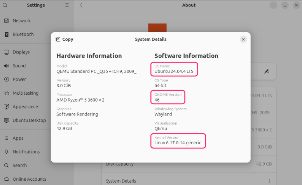The height and width of the screenshot is (185, 302).
Task: Click the Ubuntu logo thumbnail
Action: pyautogui.click(x=157, y=28)
